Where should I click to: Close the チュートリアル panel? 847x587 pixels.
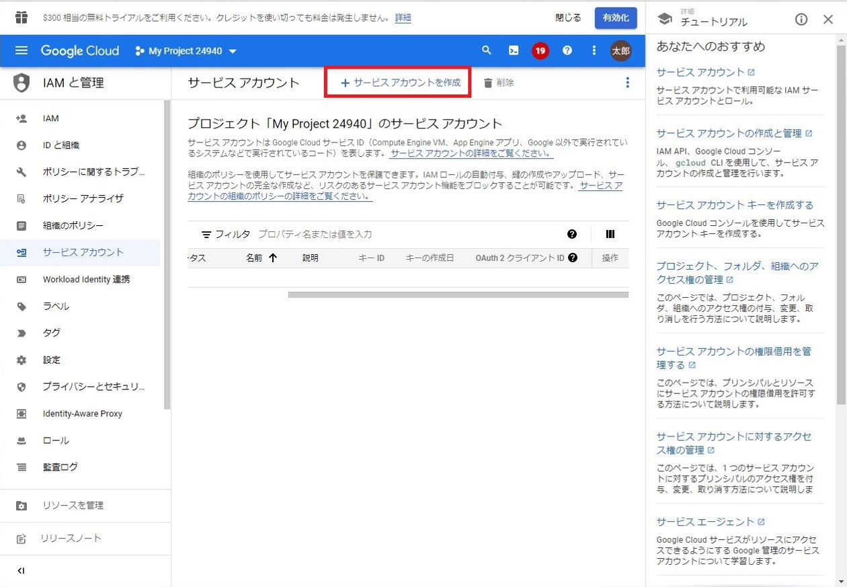tap(828, 19)
